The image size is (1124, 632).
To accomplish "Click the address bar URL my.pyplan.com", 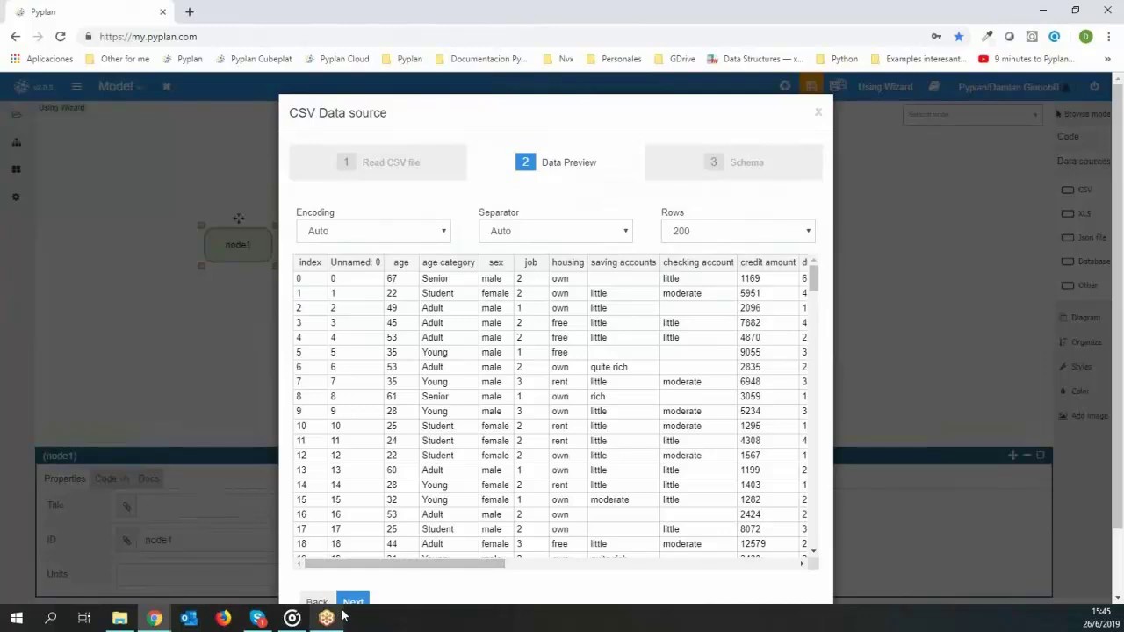I will click(x=148, y=37).
